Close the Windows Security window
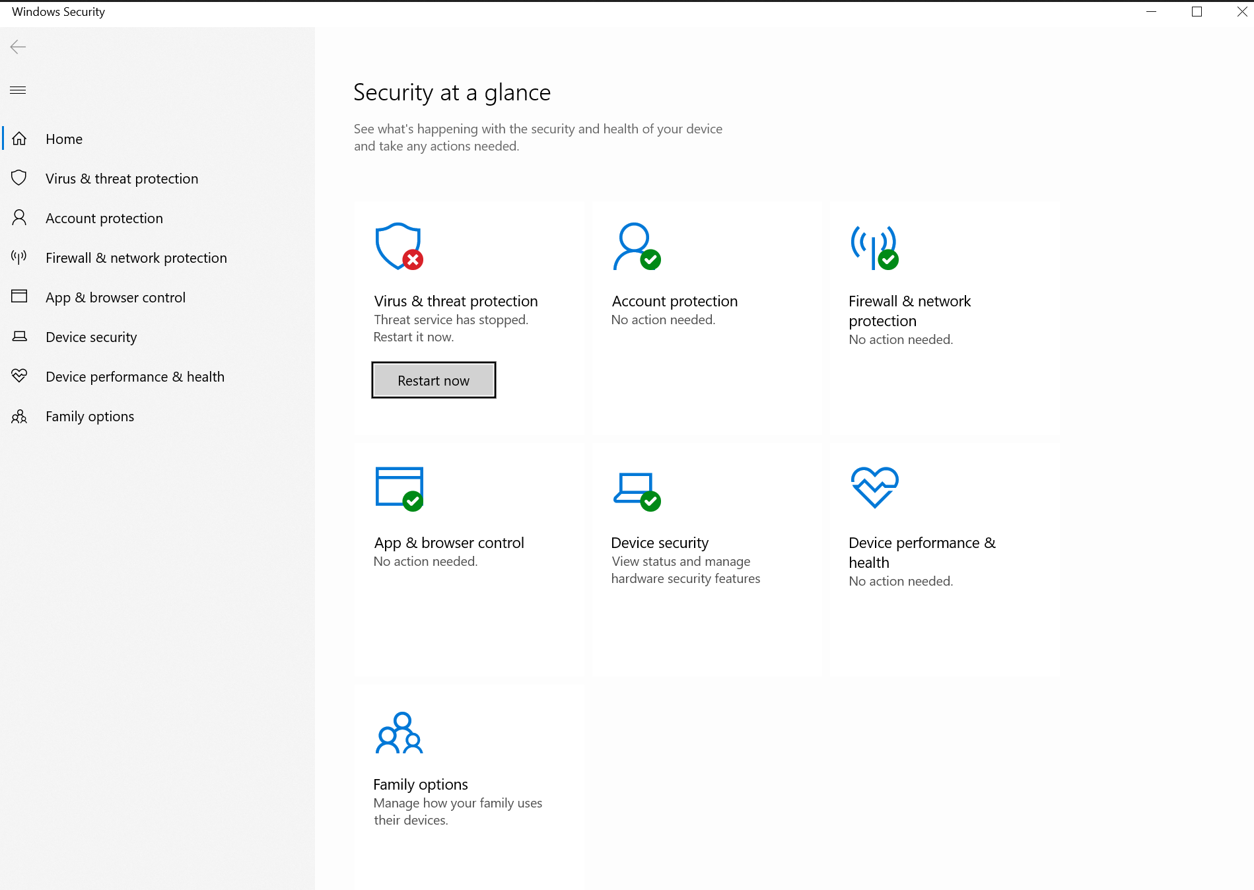The height and width of the screenshot is (890, 1254). click(1241, 12)
